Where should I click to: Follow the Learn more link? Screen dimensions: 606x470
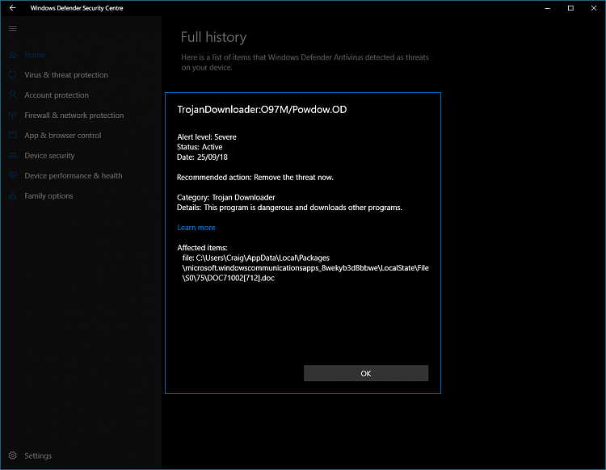tap(196, 228)
